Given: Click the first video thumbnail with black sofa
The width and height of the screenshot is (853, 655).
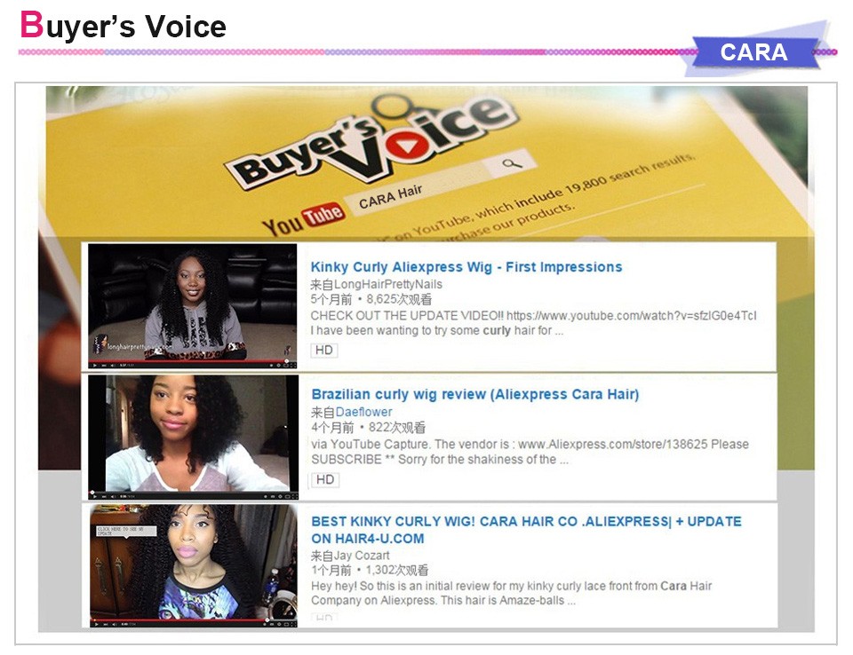Looking at the screenshot, I should tap(193, 302).
